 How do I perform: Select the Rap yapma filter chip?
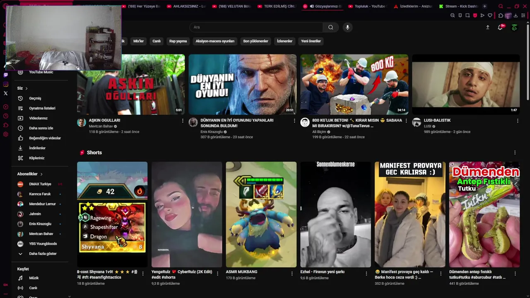coord(178,41)
